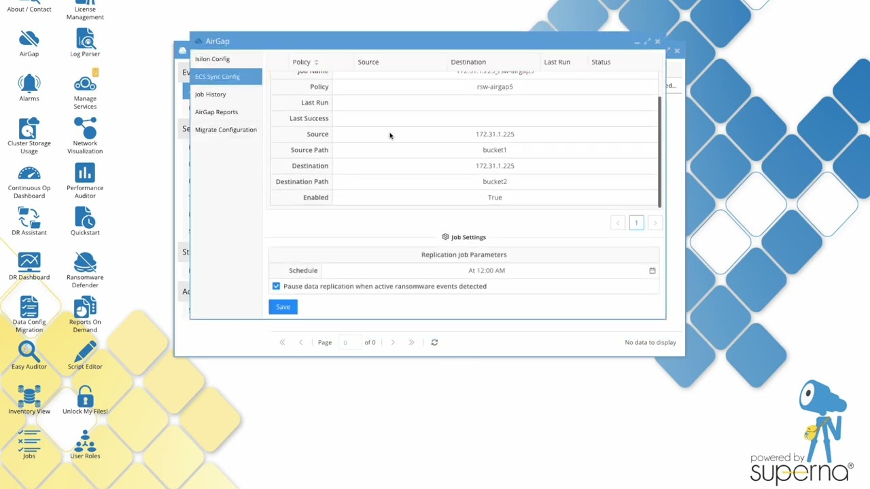Open DR Assistant icon
Viewport: 870px width, 489px height.
(x=29, y=221)
